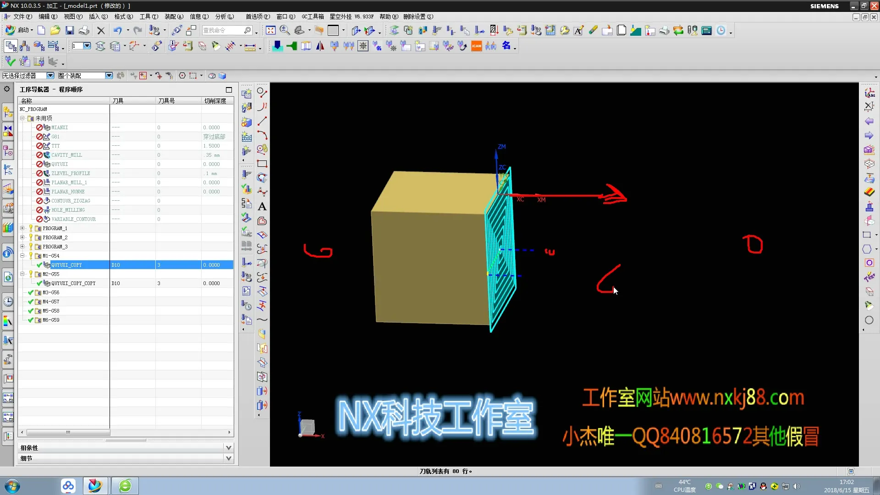Screen dimensions: 880x495
Task: Expand the 相依性 panel section
Action: coord(229,448)
